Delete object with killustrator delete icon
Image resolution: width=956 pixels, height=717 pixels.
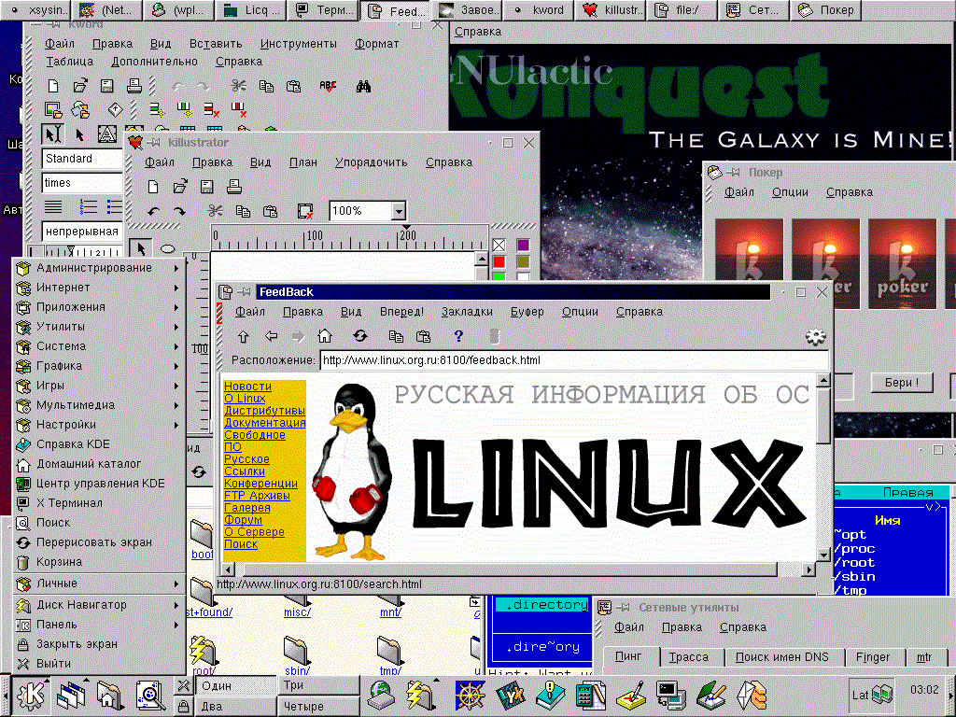pos(305,211)
